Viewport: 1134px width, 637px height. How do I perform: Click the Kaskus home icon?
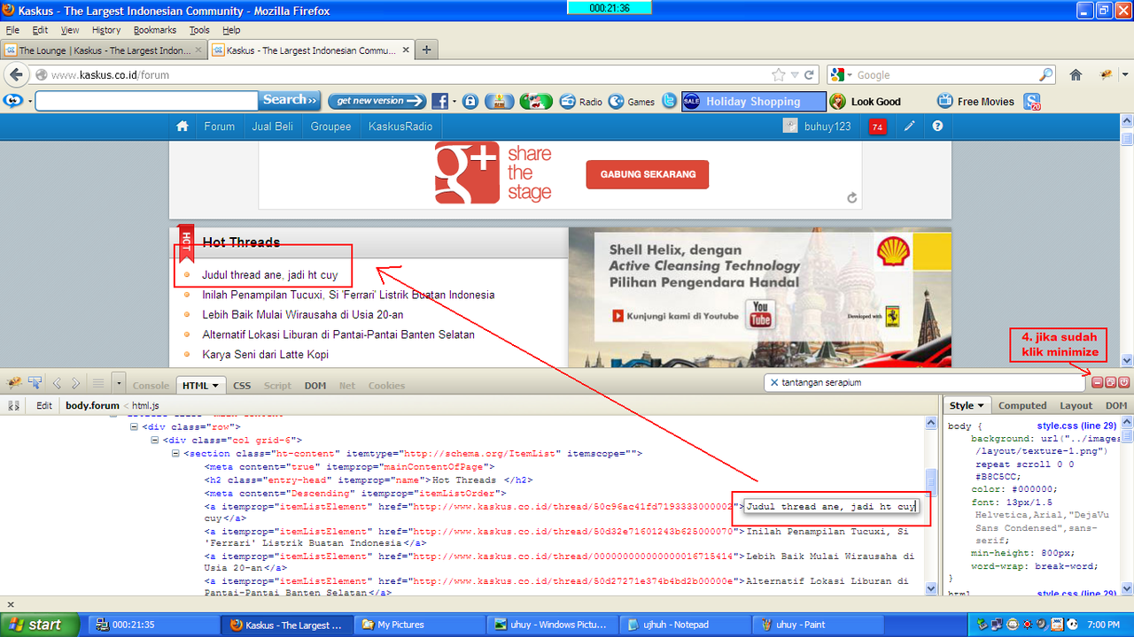[x=183, y=127]
